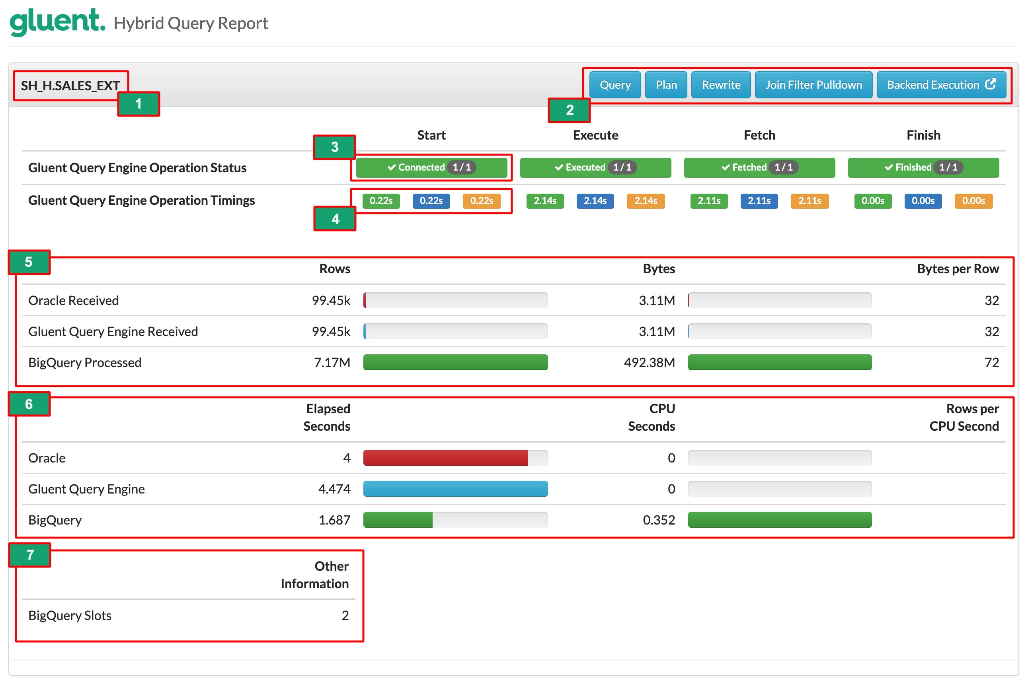Click the Gluent Query Engine elapsed blue bar
This screenshot has width=1030, height=686.
click(x=455, y=489)
